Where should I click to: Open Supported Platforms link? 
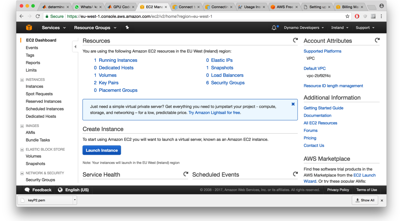[x=322, y=51]
